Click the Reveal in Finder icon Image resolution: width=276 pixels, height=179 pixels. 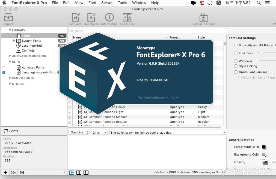coord(204,17)
